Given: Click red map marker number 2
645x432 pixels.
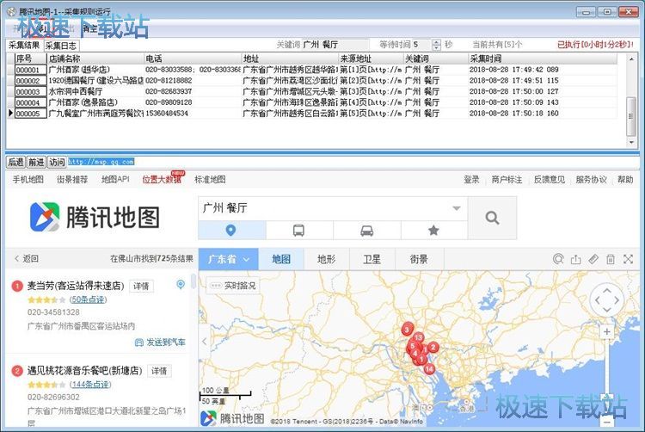Looking at the screenshot, I should 433,348.
